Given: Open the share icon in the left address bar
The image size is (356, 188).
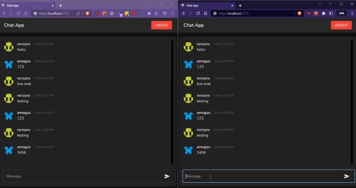Looking at the screenshot, I should tap(78, 13).
